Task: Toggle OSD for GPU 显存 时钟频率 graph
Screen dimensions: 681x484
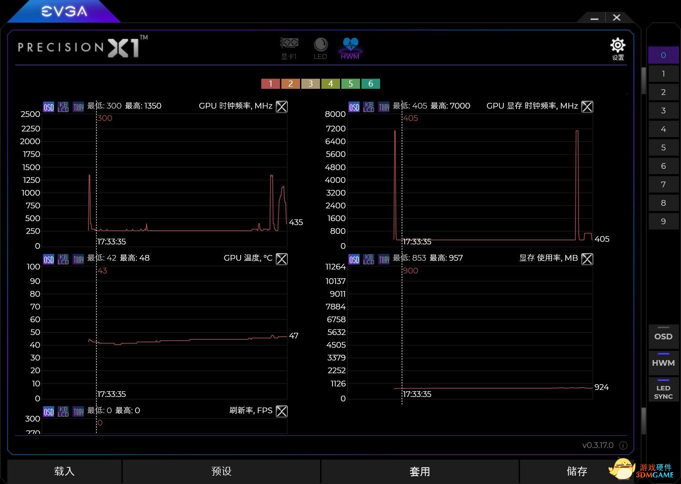Action: pos(354,107)
